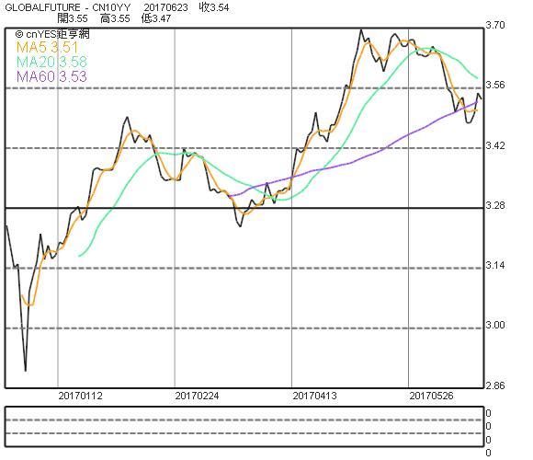This screenshot has width=533, height=460.
Task: Click the 3.14 price axis label
Action: (495, 265)
